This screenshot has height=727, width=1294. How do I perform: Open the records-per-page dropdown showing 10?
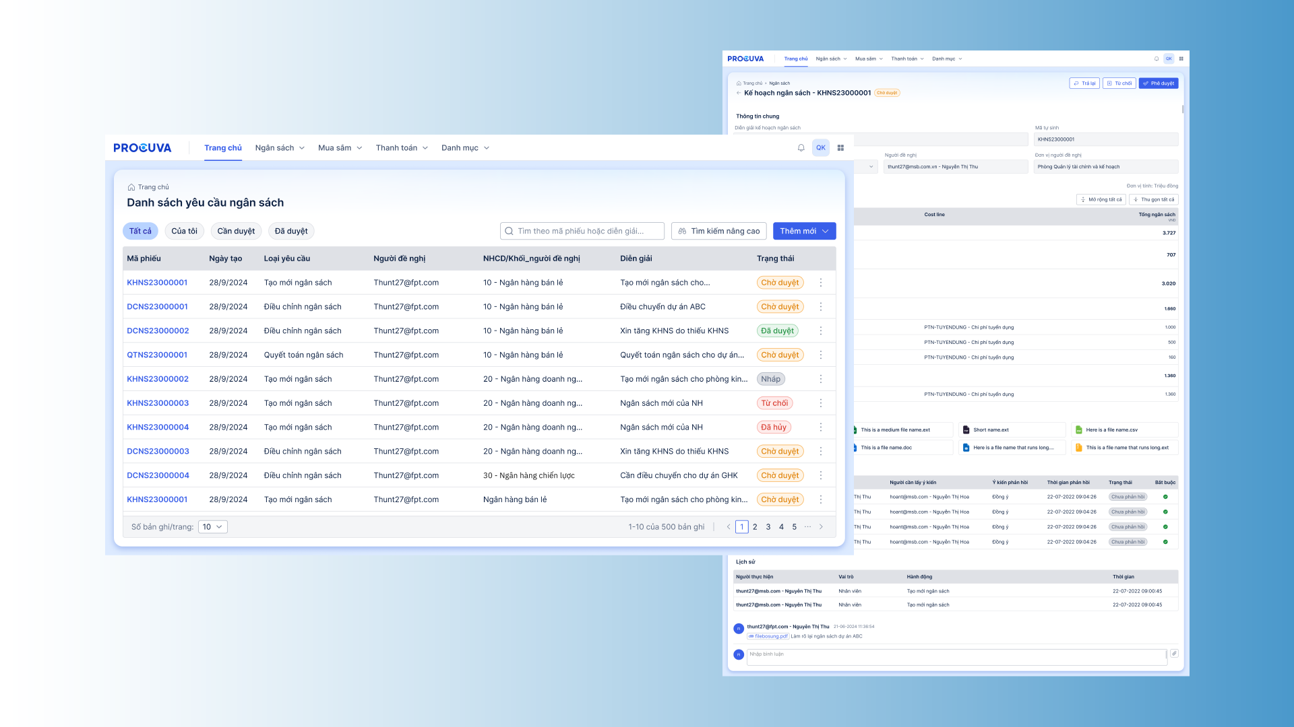[213, 527]
